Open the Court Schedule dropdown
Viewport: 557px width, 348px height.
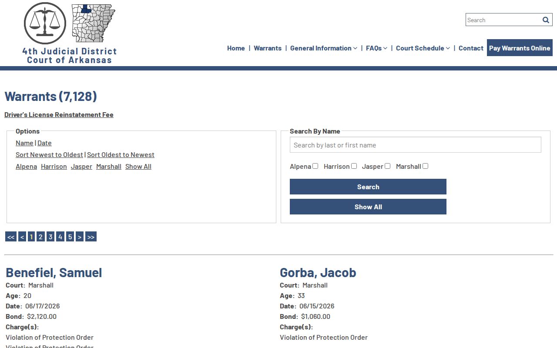coord(423,48)
